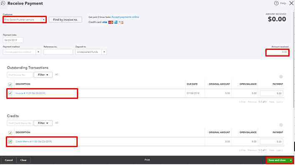Toggle select-all checkbox in Outstanding Transactions header

coord(10,84)
